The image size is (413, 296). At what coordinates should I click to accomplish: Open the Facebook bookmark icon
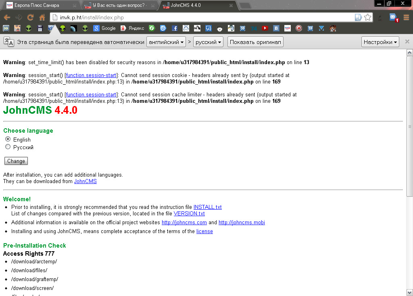[x=174, y=28]
